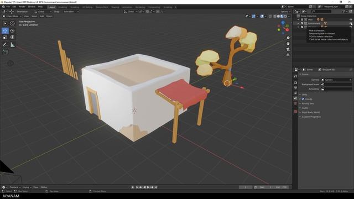Toggle camera view with camera icon

click(x=288, y=49)
